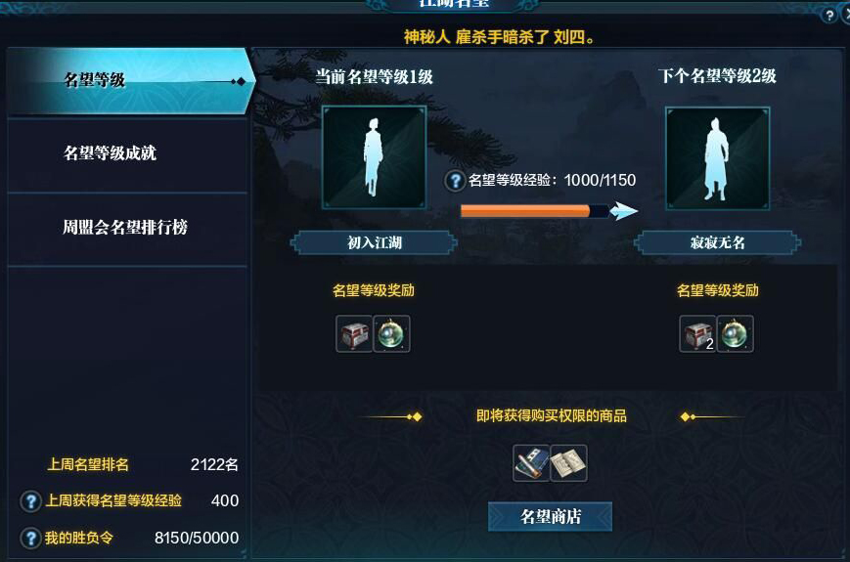850x562 pixels.
Task: Open the 名望等级 tab
Action: tap(130, 81)
